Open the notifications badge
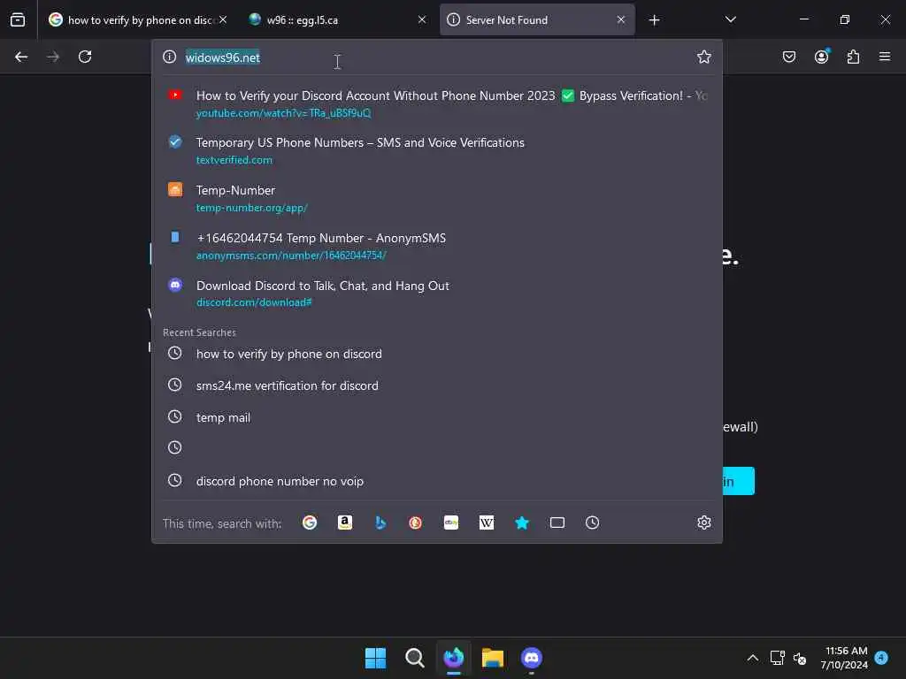 pyautogui.click(x=881, y=658)
